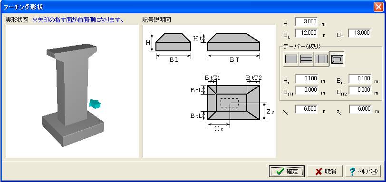Click the BtL taper input field
The height and width of the screenshot is (182, 386).
(360, 79)
